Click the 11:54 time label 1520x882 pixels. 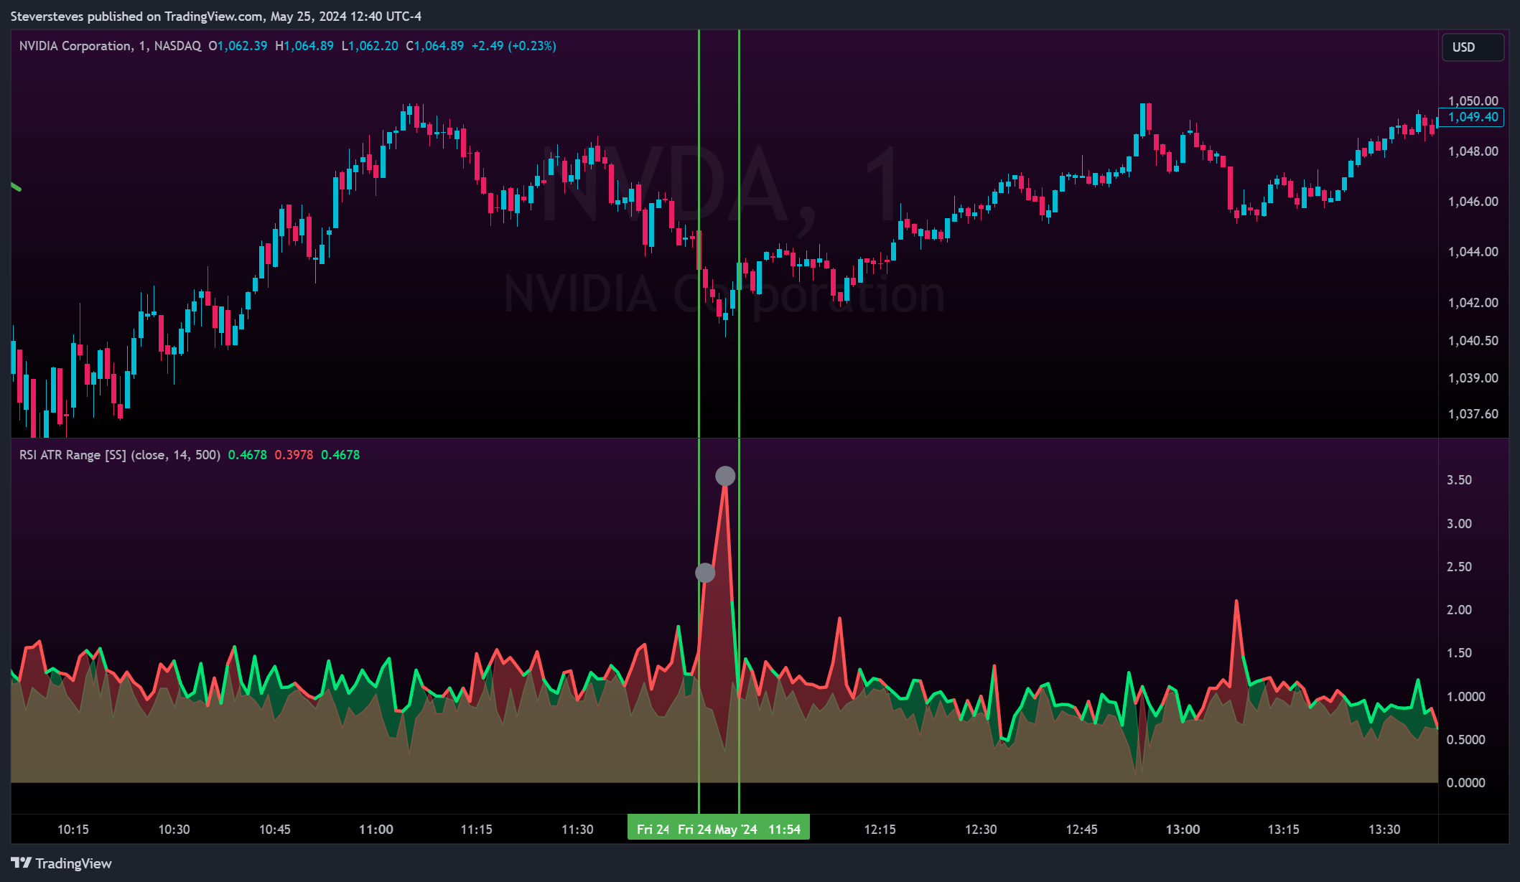pyautogui.click(x=784, y=830)
